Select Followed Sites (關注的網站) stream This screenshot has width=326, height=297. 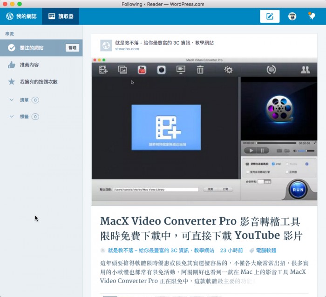click(x=41, y=48)
